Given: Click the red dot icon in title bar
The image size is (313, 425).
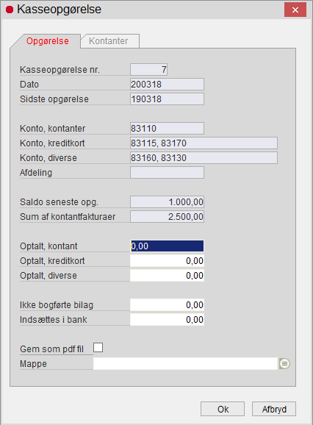Looking at the screenshot, I should point(10,10).
